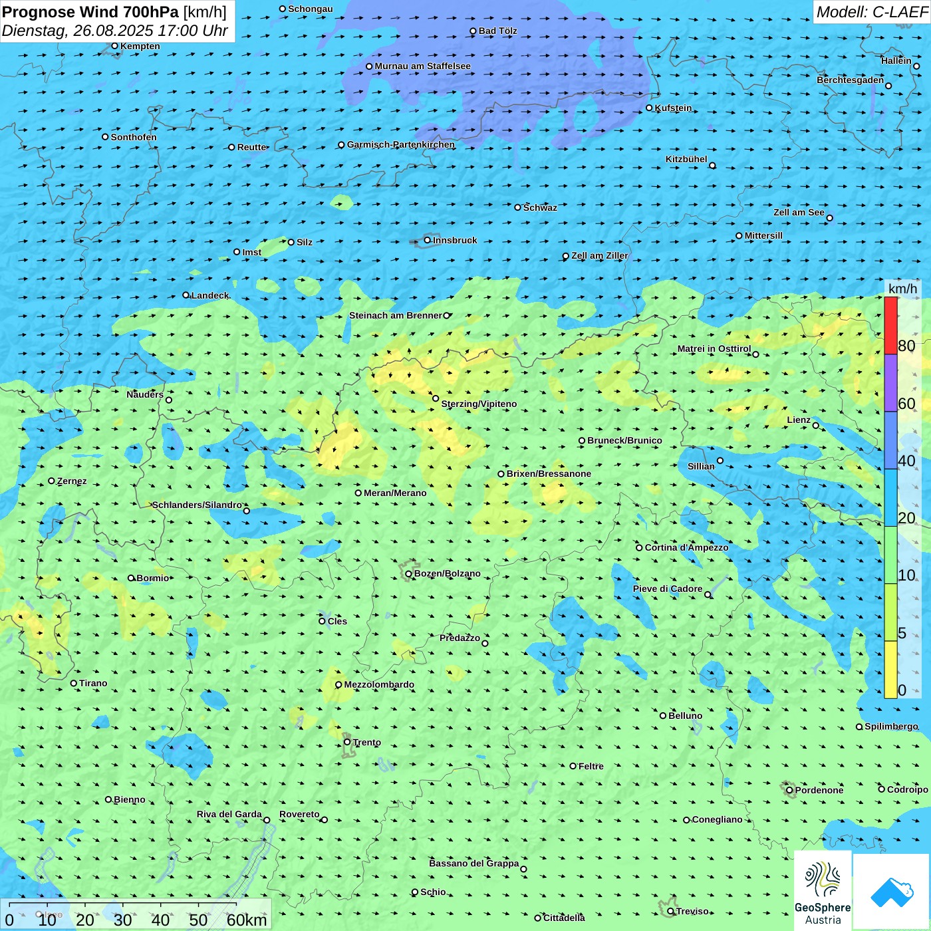Viewport: 931px width, 931px height.
Task: Click the 'Bienno' label
Action: coord(130,799)
